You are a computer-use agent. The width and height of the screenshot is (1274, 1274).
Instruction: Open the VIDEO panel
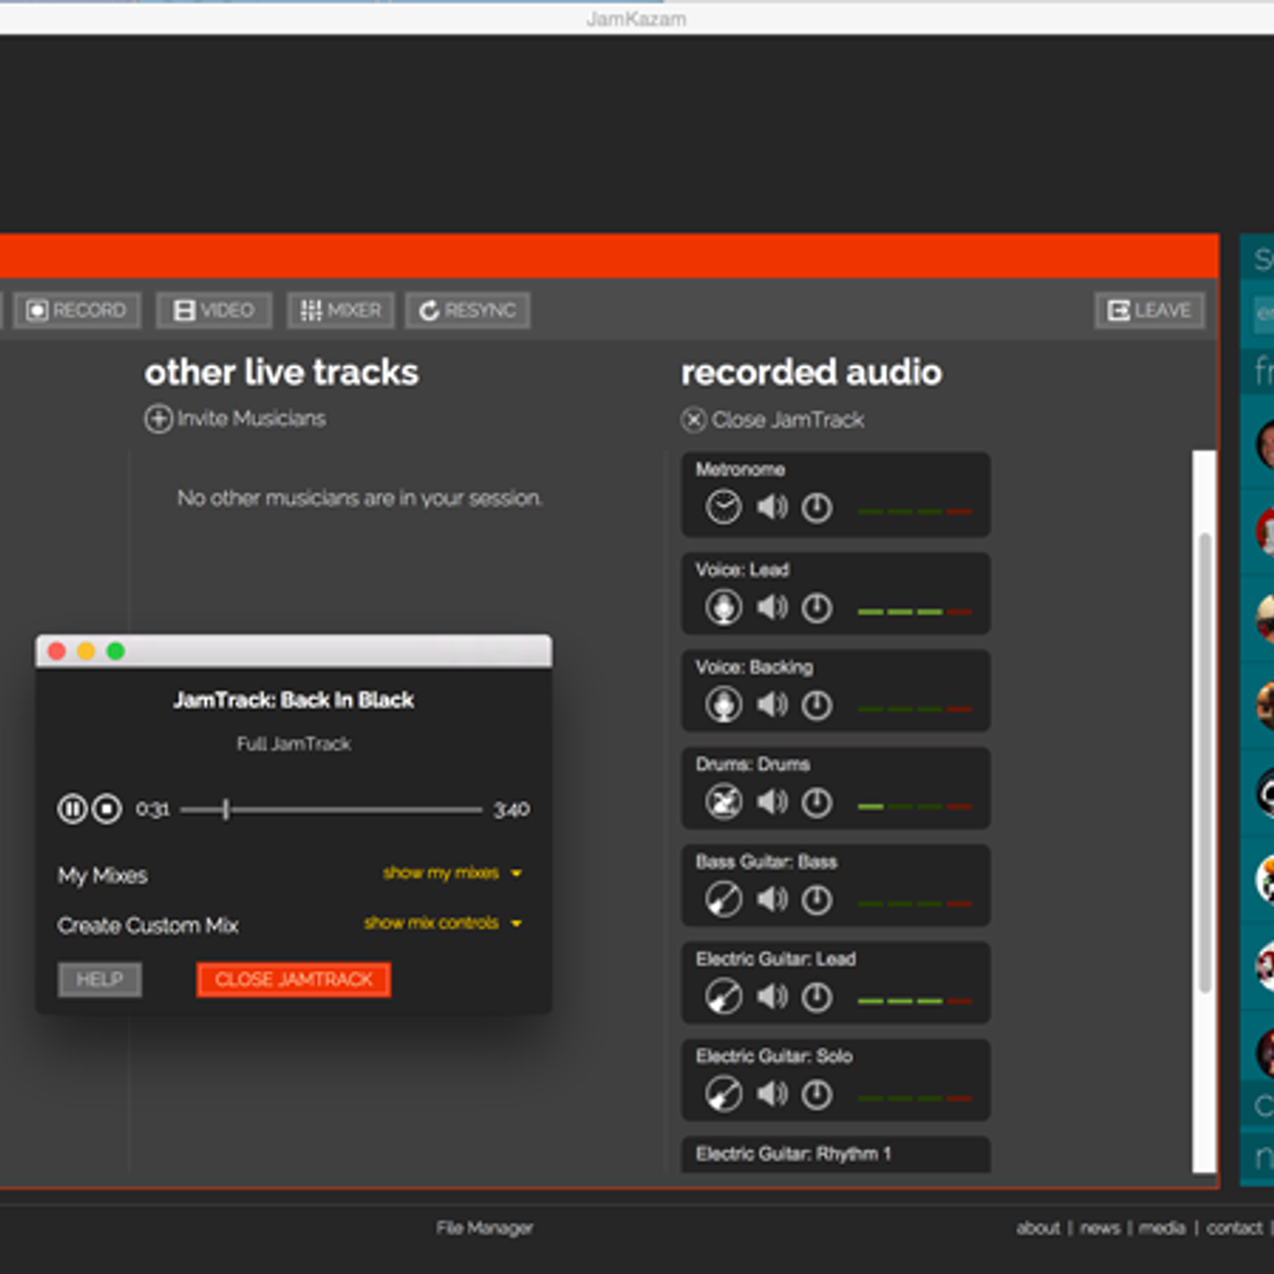[x=213, y=311]
